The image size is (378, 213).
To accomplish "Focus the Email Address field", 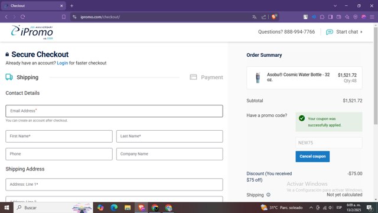I will point(114,111).
